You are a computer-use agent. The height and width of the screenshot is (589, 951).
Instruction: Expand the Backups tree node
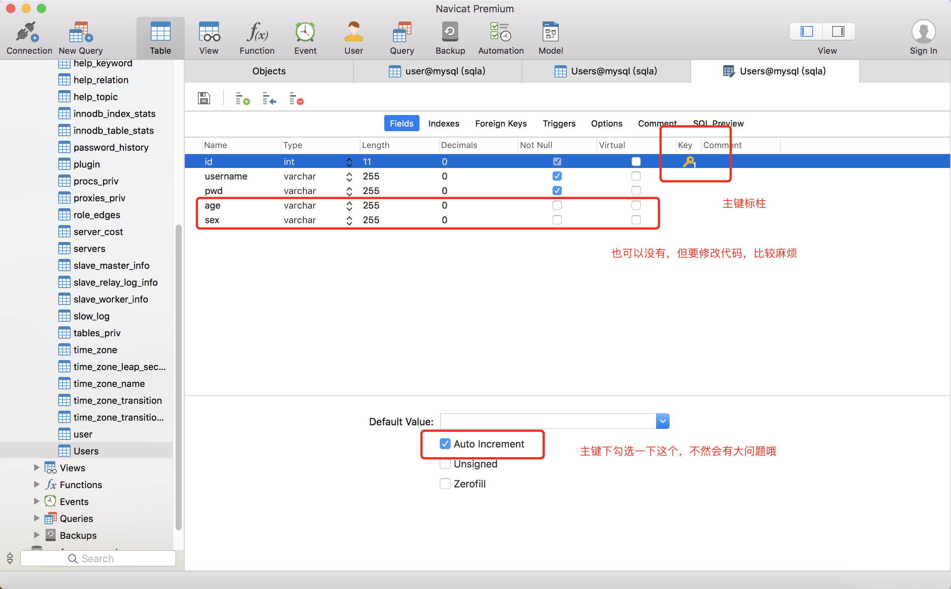pyautogui.click(x=36, y=535)
